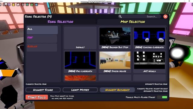Click the teal upload arrow icon

click(27, 5)
